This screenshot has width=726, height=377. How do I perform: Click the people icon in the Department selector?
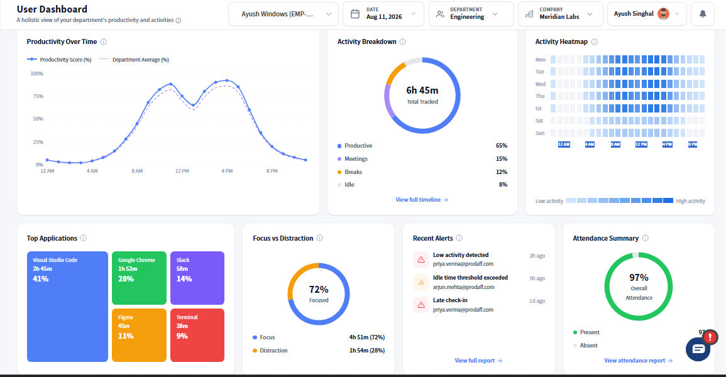441,14
